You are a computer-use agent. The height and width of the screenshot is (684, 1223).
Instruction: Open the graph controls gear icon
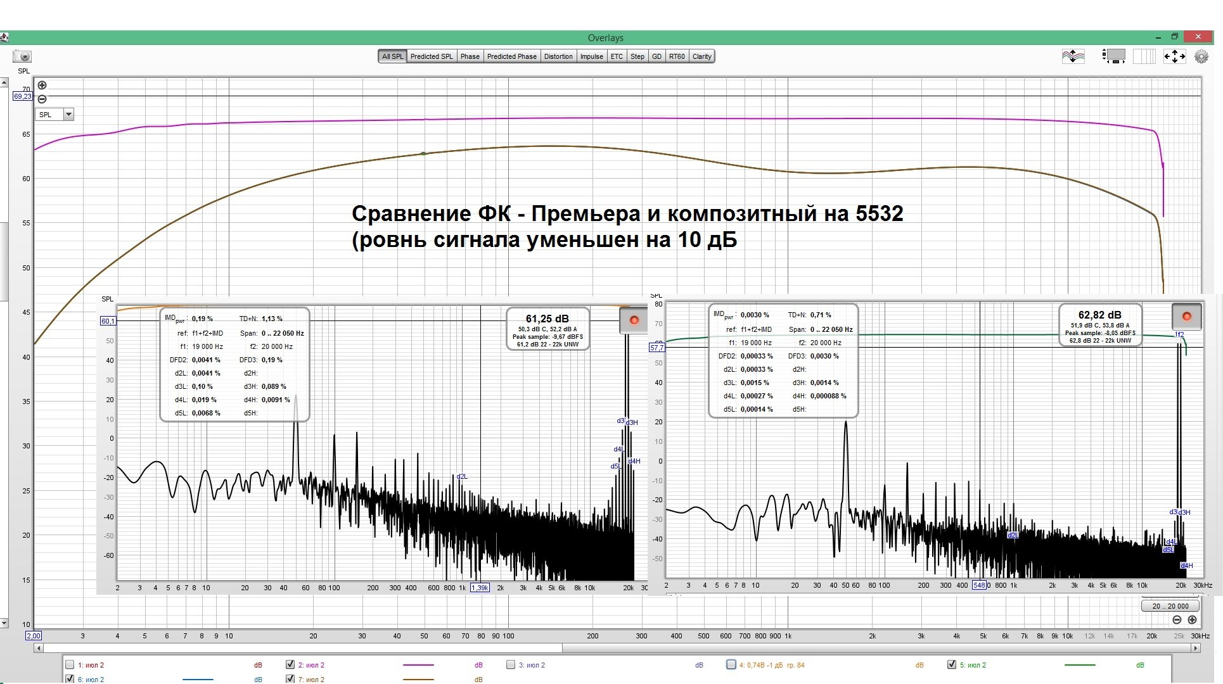(x=1201, y=56)
